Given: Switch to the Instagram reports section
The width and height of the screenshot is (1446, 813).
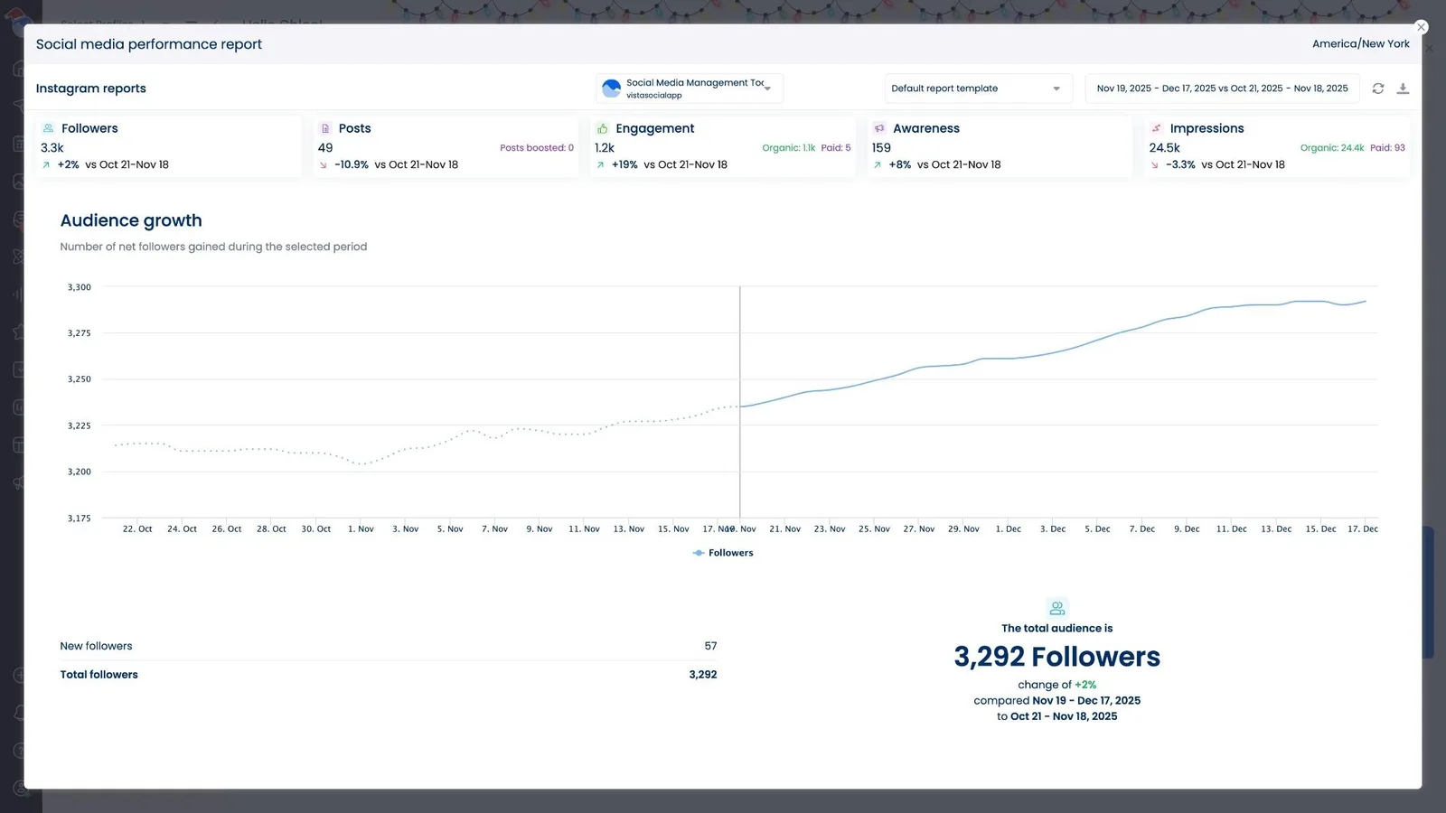Looking at the screenshot, I should pyautogui.click(x=90, y=88).
